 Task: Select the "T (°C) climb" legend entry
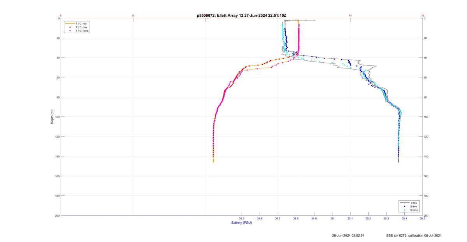click(x=77, y=31)
